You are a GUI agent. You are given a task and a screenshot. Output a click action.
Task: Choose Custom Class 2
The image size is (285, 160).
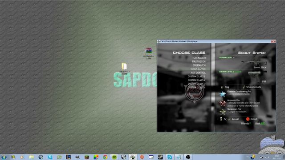[x=196, y=80]
